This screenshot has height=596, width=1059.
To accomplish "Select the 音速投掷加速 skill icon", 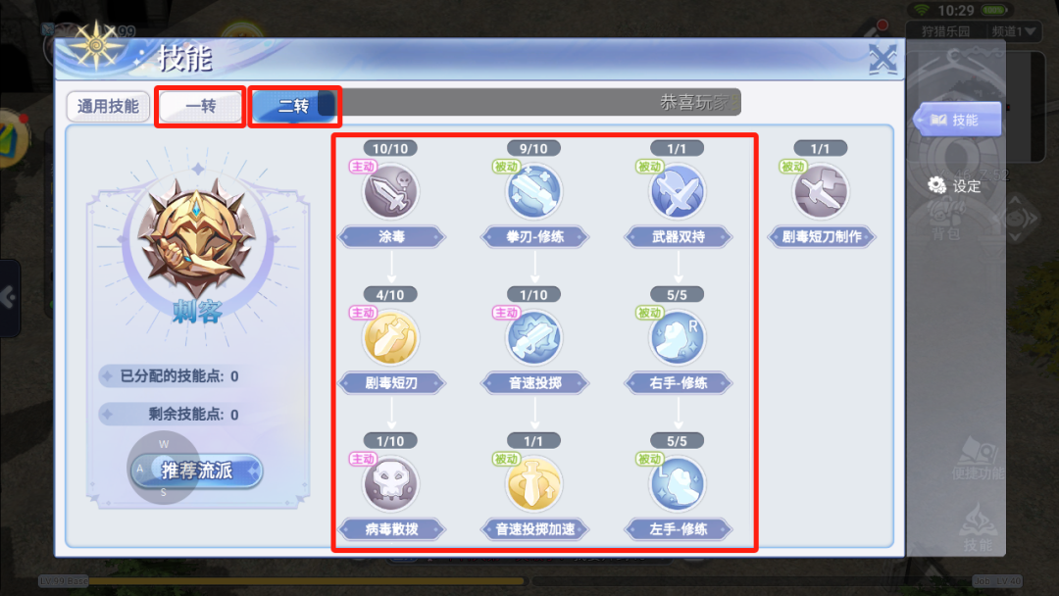I will pyautogui.click(x=533, y=484).
